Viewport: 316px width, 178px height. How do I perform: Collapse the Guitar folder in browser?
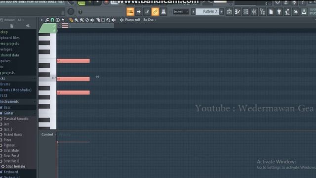[x=8, y=113]
